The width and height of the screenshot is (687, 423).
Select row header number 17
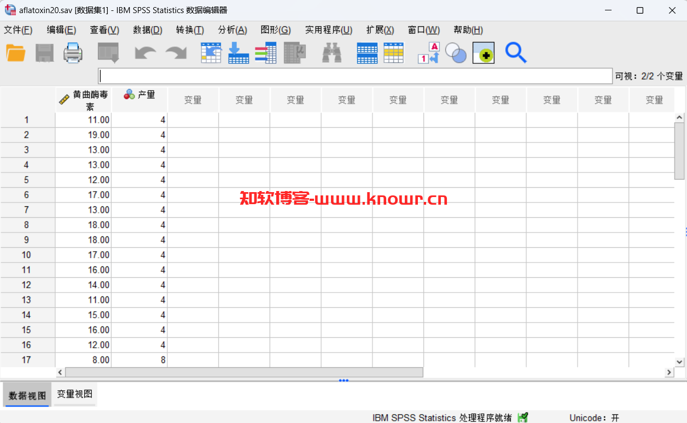(x=27, y=360)
